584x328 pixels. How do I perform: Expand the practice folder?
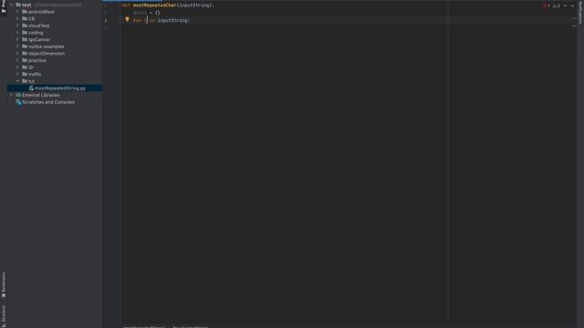(17, 60)
